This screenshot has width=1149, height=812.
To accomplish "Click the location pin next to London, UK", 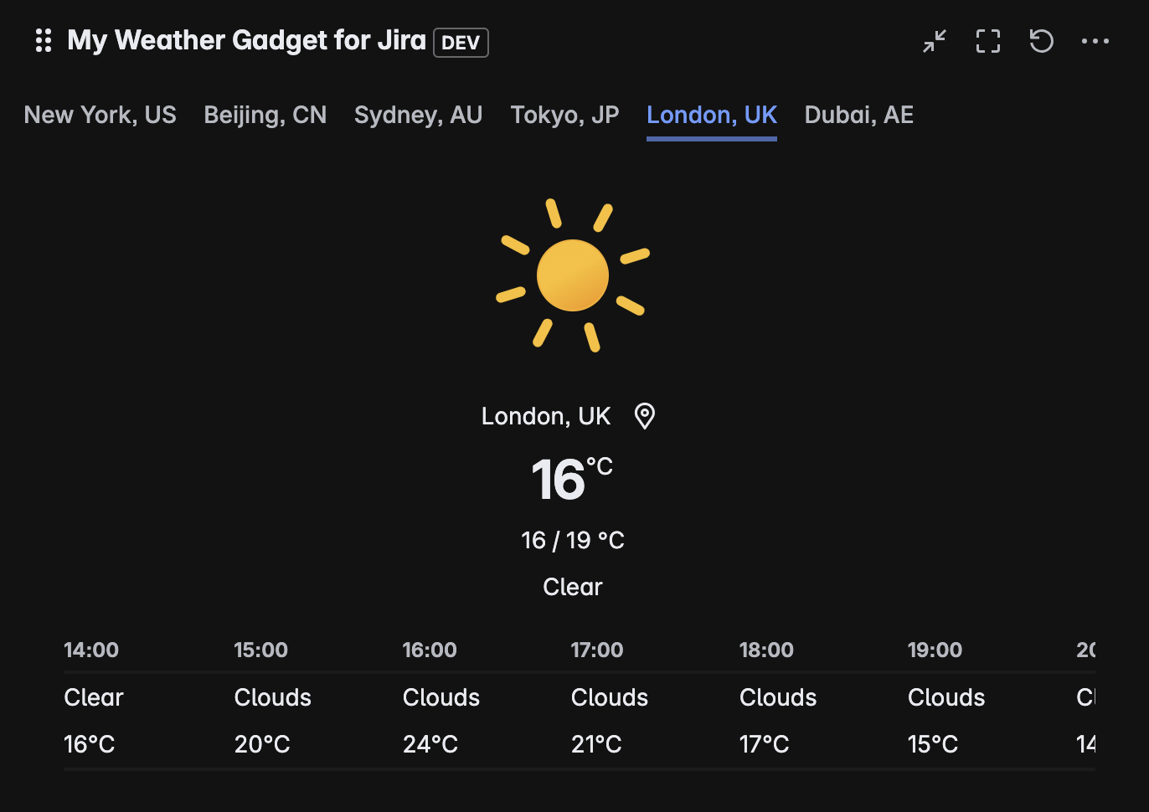I will [644, 415].
